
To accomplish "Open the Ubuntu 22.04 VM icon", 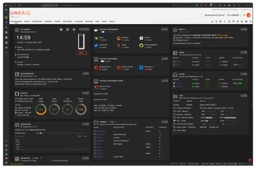I will pos(96,68).
